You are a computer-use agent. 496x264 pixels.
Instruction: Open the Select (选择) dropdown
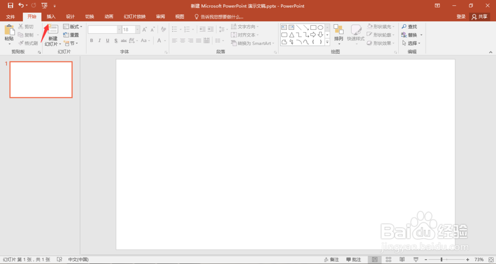[411, 43]
